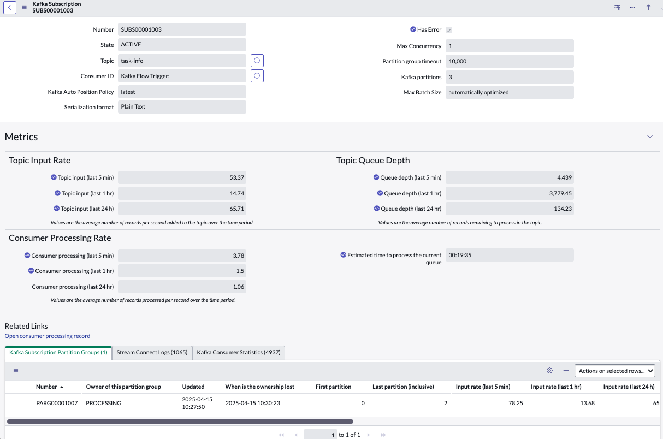Toggle the Has Error checkbox
The image size is (663, 439).
[x=449, y=30]
